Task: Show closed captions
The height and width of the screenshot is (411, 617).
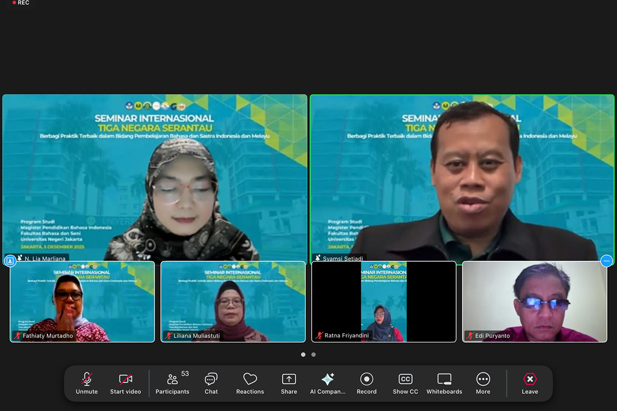Action: coord(405,383)
